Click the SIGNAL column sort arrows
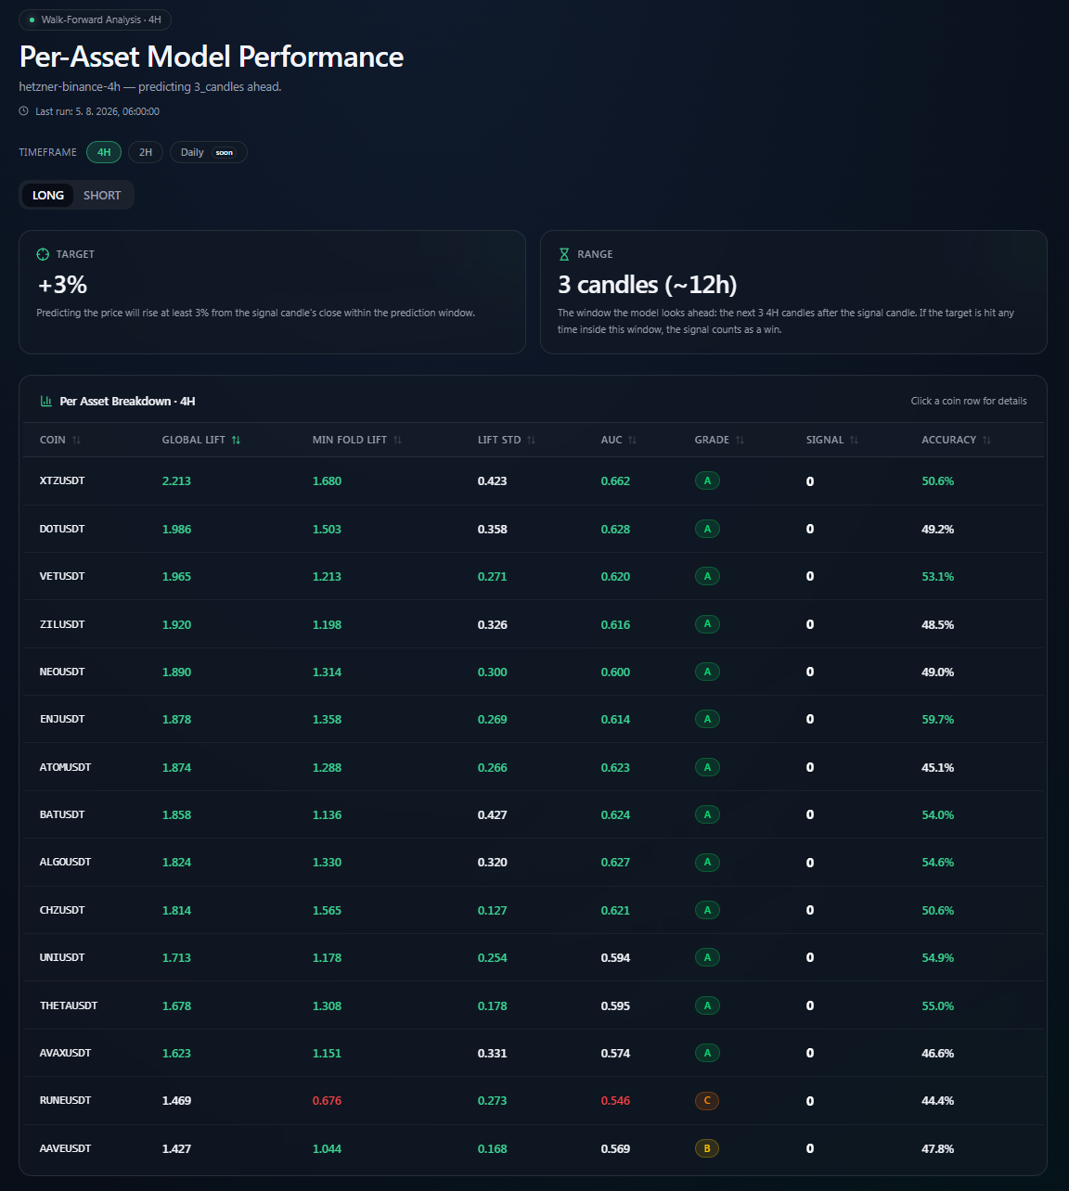This screenshot has height=1191, width=1069. (854, 441)
